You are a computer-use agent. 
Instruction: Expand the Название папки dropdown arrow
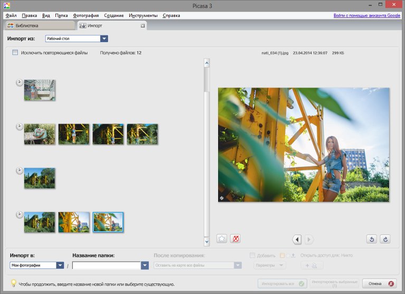click(145, 265)
